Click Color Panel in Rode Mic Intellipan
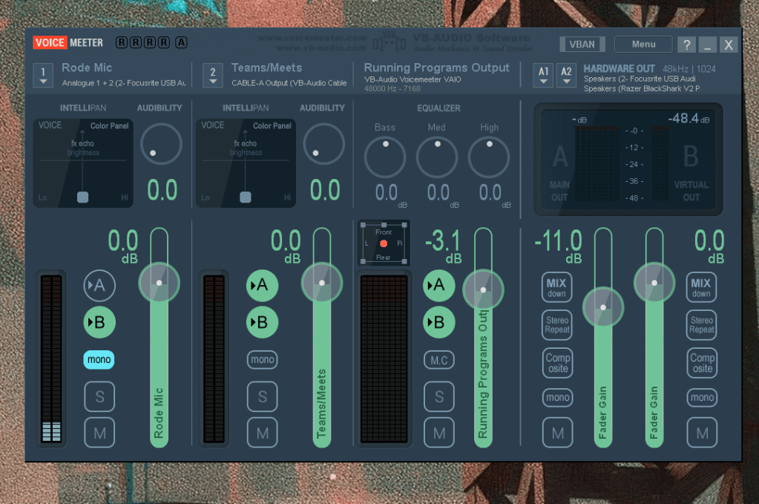The height and width of the screenshot is (504, 759). click(109, 126)
